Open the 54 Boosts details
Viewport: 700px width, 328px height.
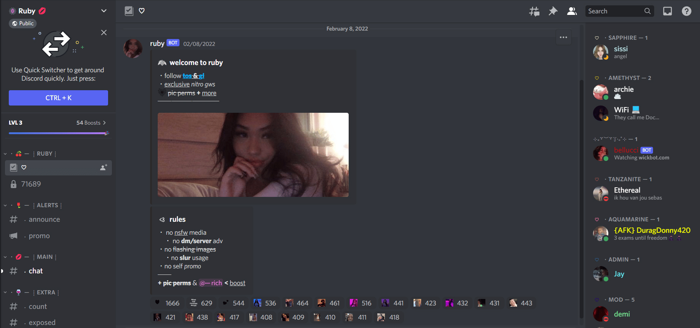[x=91, y=123]
